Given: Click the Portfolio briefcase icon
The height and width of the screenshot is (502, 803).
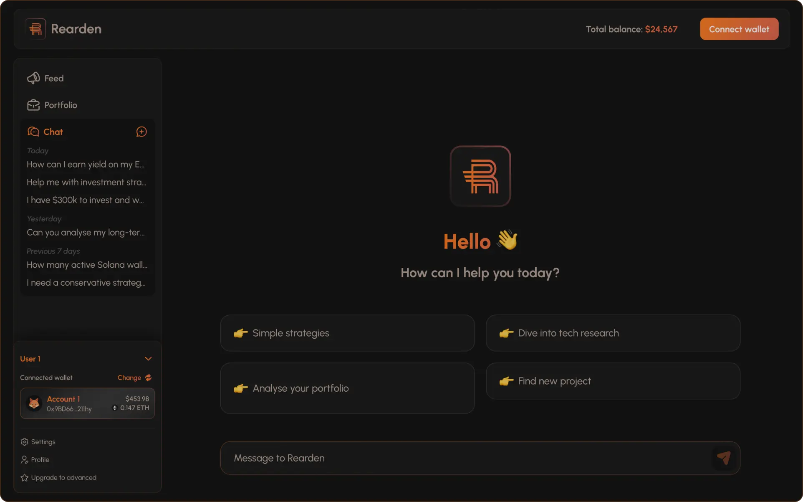Looking at the screenshot, I should 33,105.
